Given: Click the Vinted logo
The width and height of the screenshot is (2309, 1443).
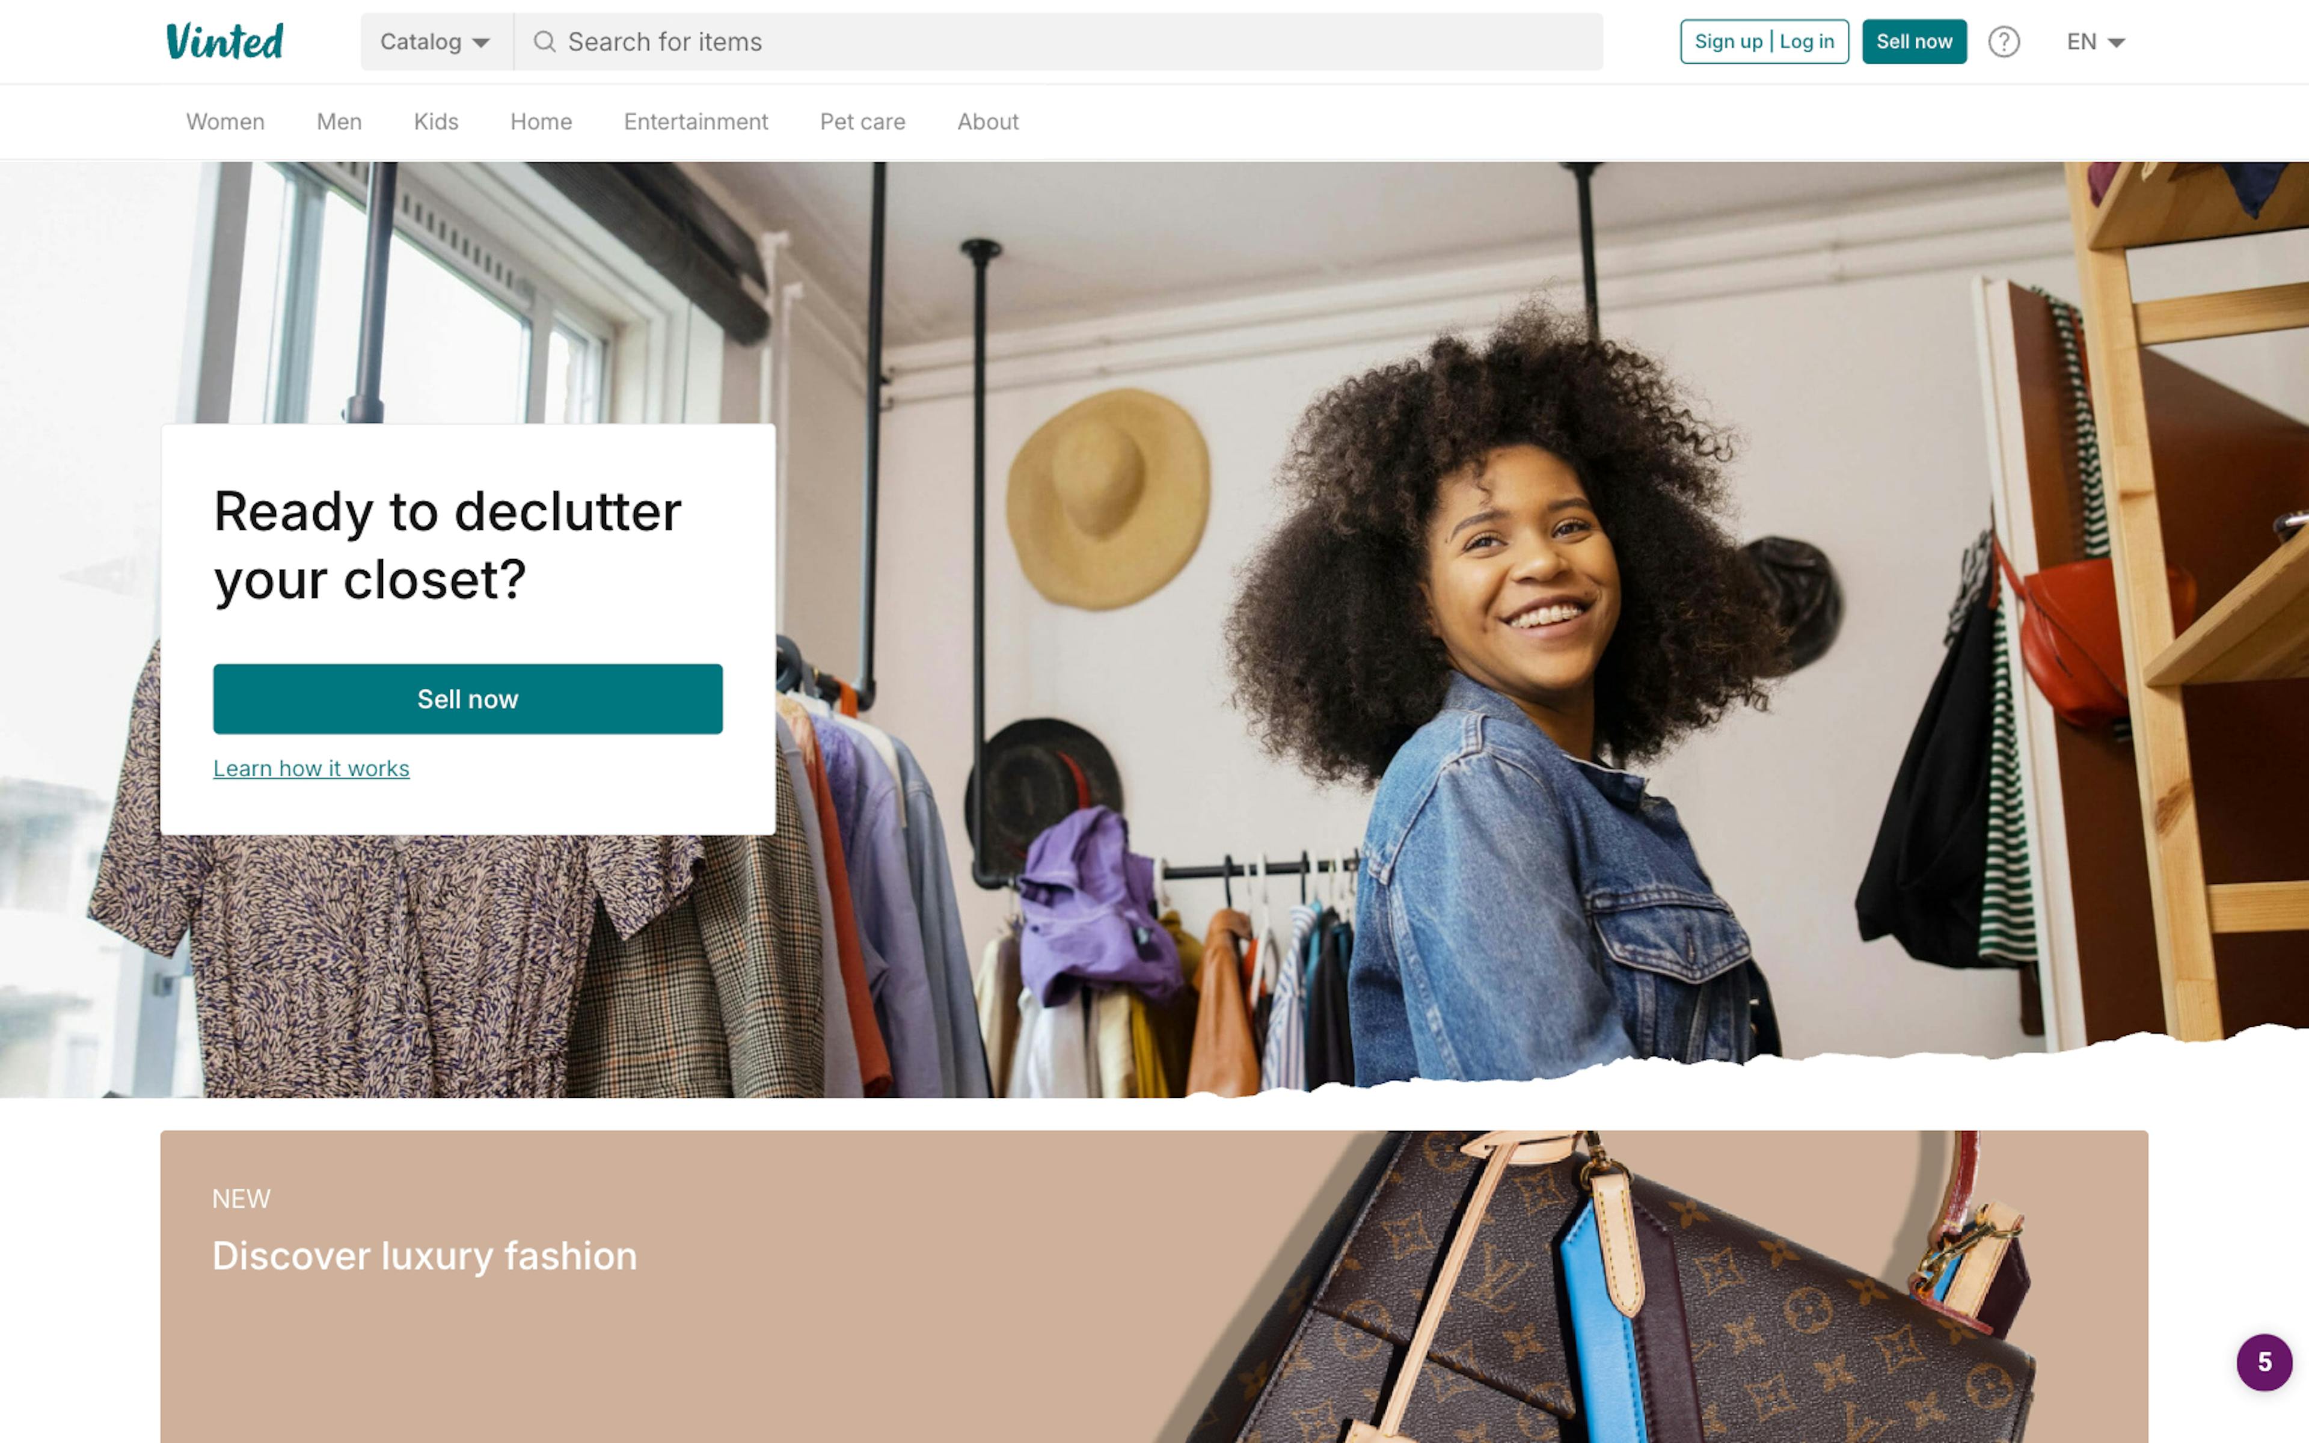Looking at the screenshot, I should [x=224, y=41].
